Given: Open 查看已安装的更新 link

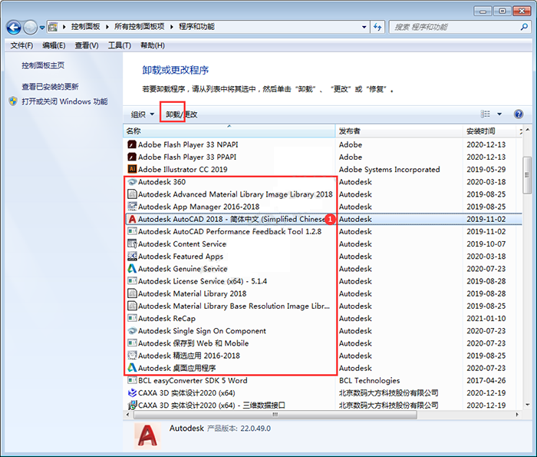Looking at the screenshot, I should [x=50, y=86].
